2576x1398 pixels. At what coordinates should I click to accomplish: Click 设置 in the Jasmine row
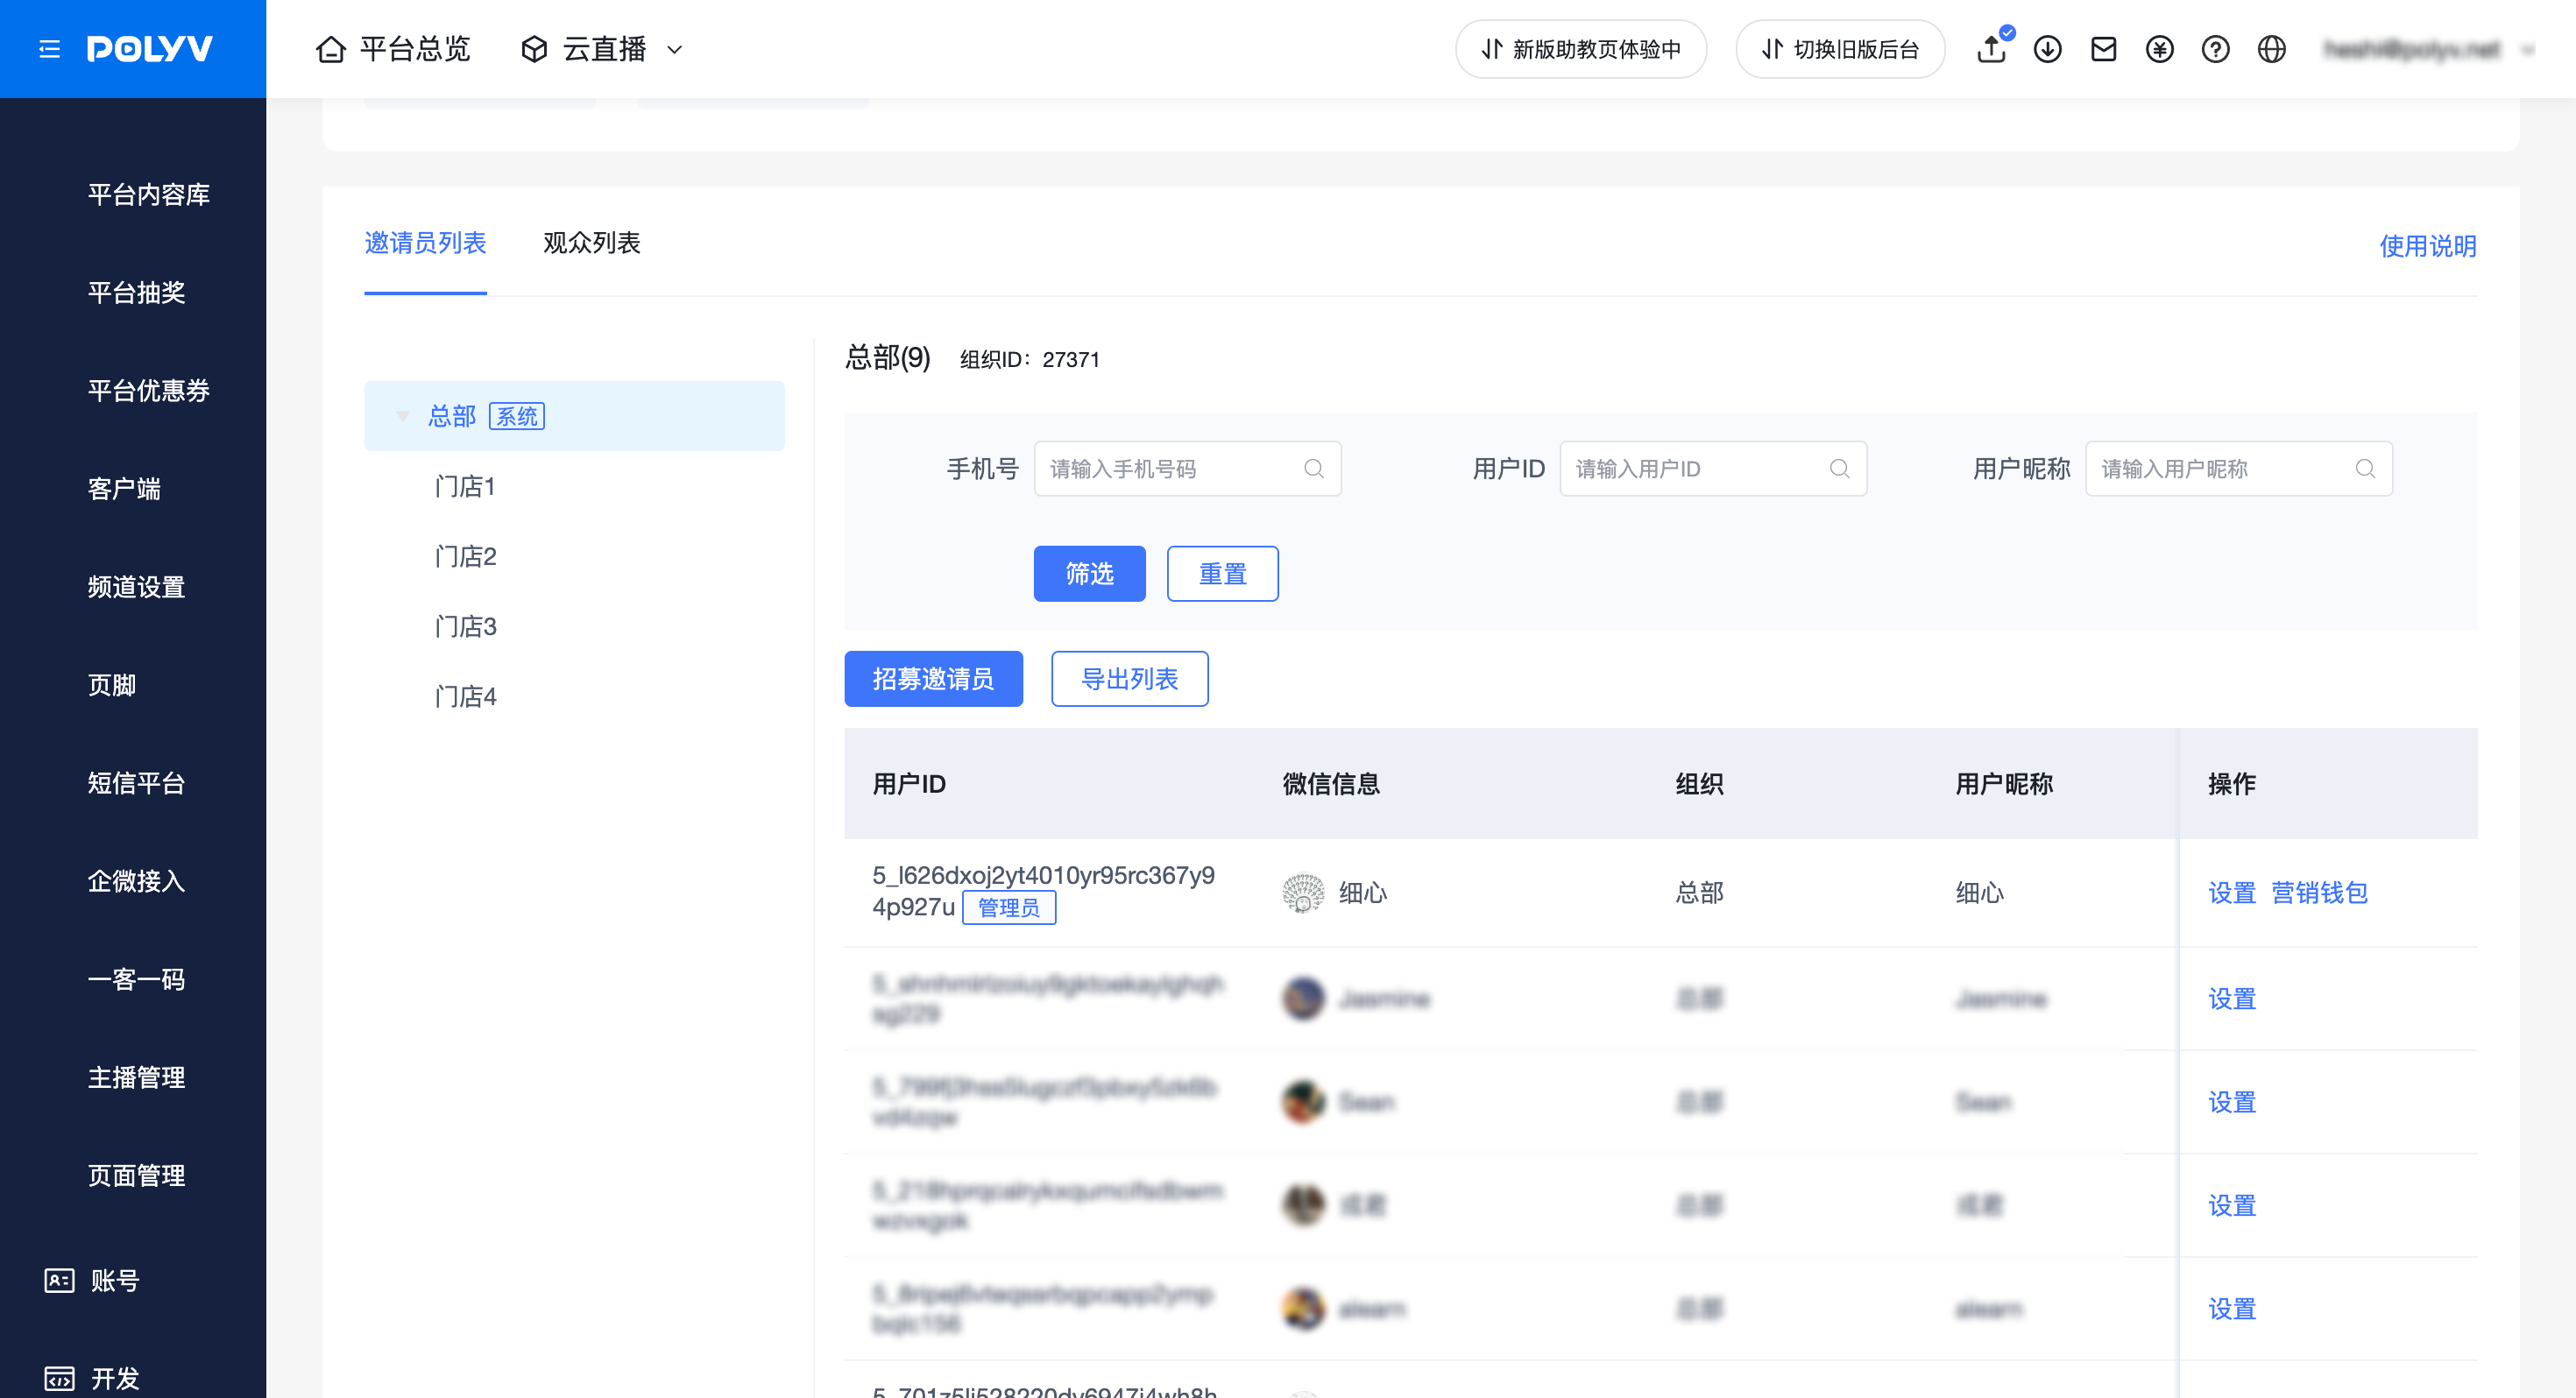2232,998
